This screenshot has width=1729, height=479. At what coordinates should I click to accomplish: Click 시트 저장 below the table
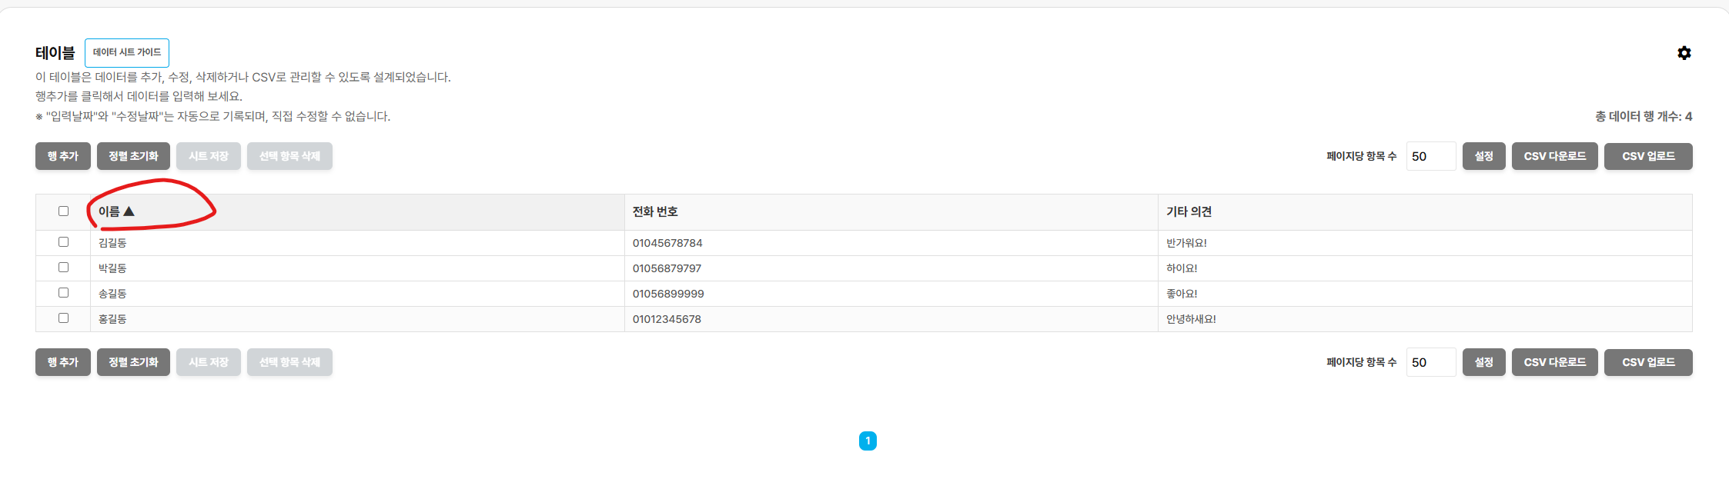click(209, 362)
